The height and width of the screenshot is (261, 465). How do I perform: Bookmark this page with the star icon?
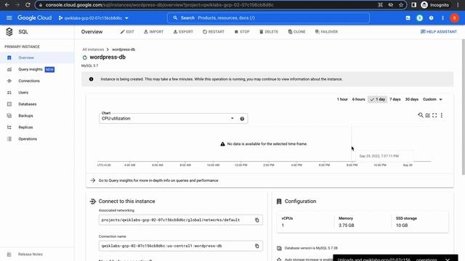tap(401, 5)
